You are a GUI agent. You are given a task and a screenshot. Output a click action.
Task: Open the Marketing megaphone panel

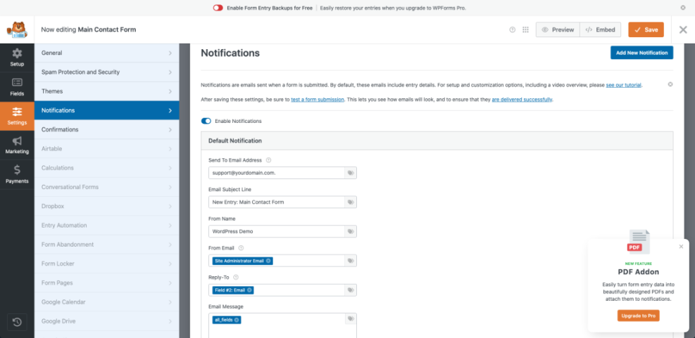[x=17, y=145]
